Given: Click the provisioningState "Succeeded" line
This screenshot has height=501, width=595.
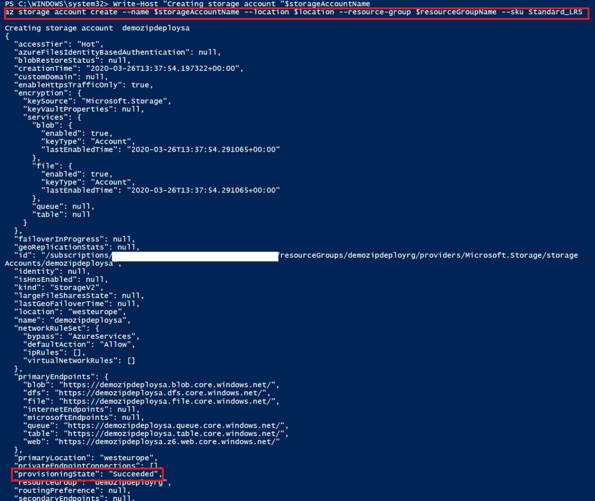Looking at the screenshot, I should point(87,474).
